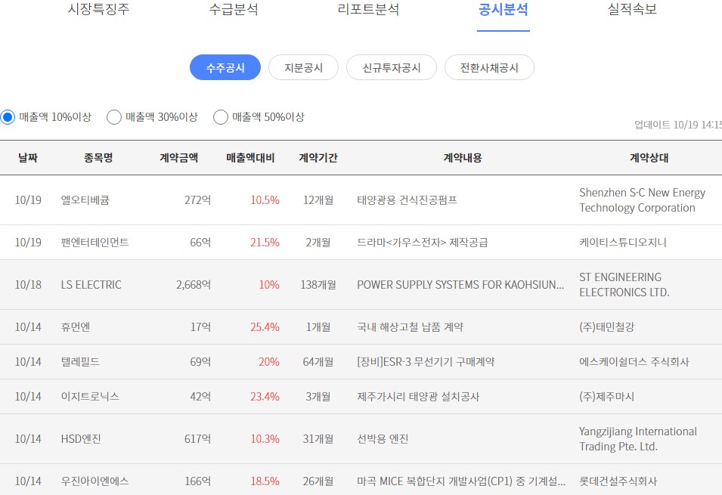Click 제주가시리 태양광 설치공사 description

[418, 397]
